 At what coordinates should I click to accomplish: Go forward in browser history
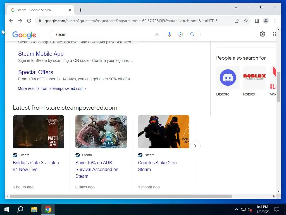[20, 21]
